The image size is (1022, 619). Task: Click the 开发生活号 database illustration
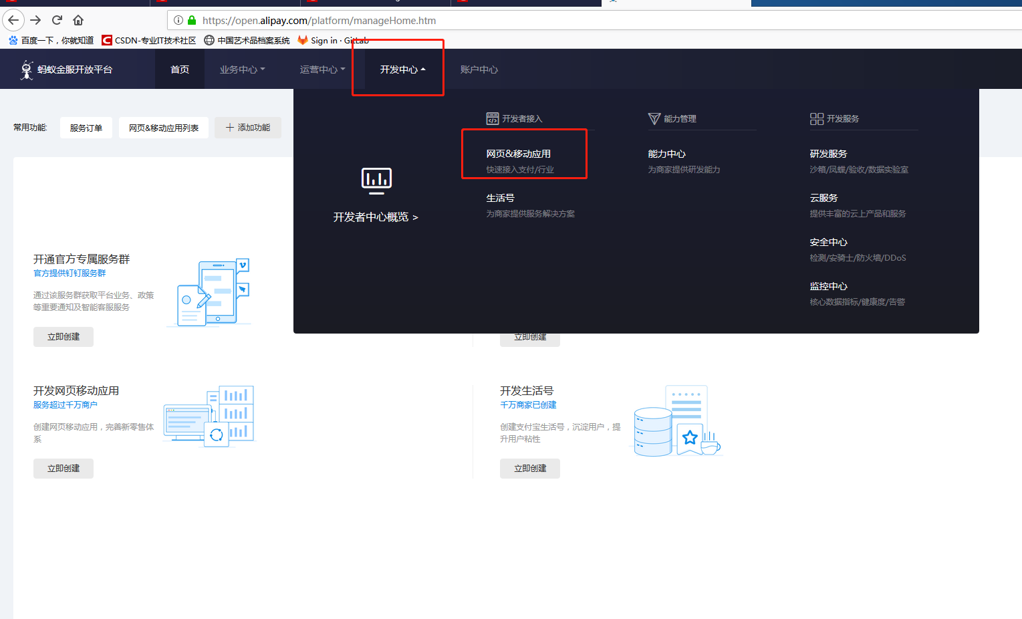pos(677,420)
